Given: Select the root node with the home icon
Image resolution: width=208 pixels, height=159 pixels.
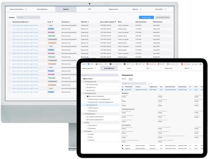Looking at the screenshot, I should pyautogui.click(x=88, y=79).
